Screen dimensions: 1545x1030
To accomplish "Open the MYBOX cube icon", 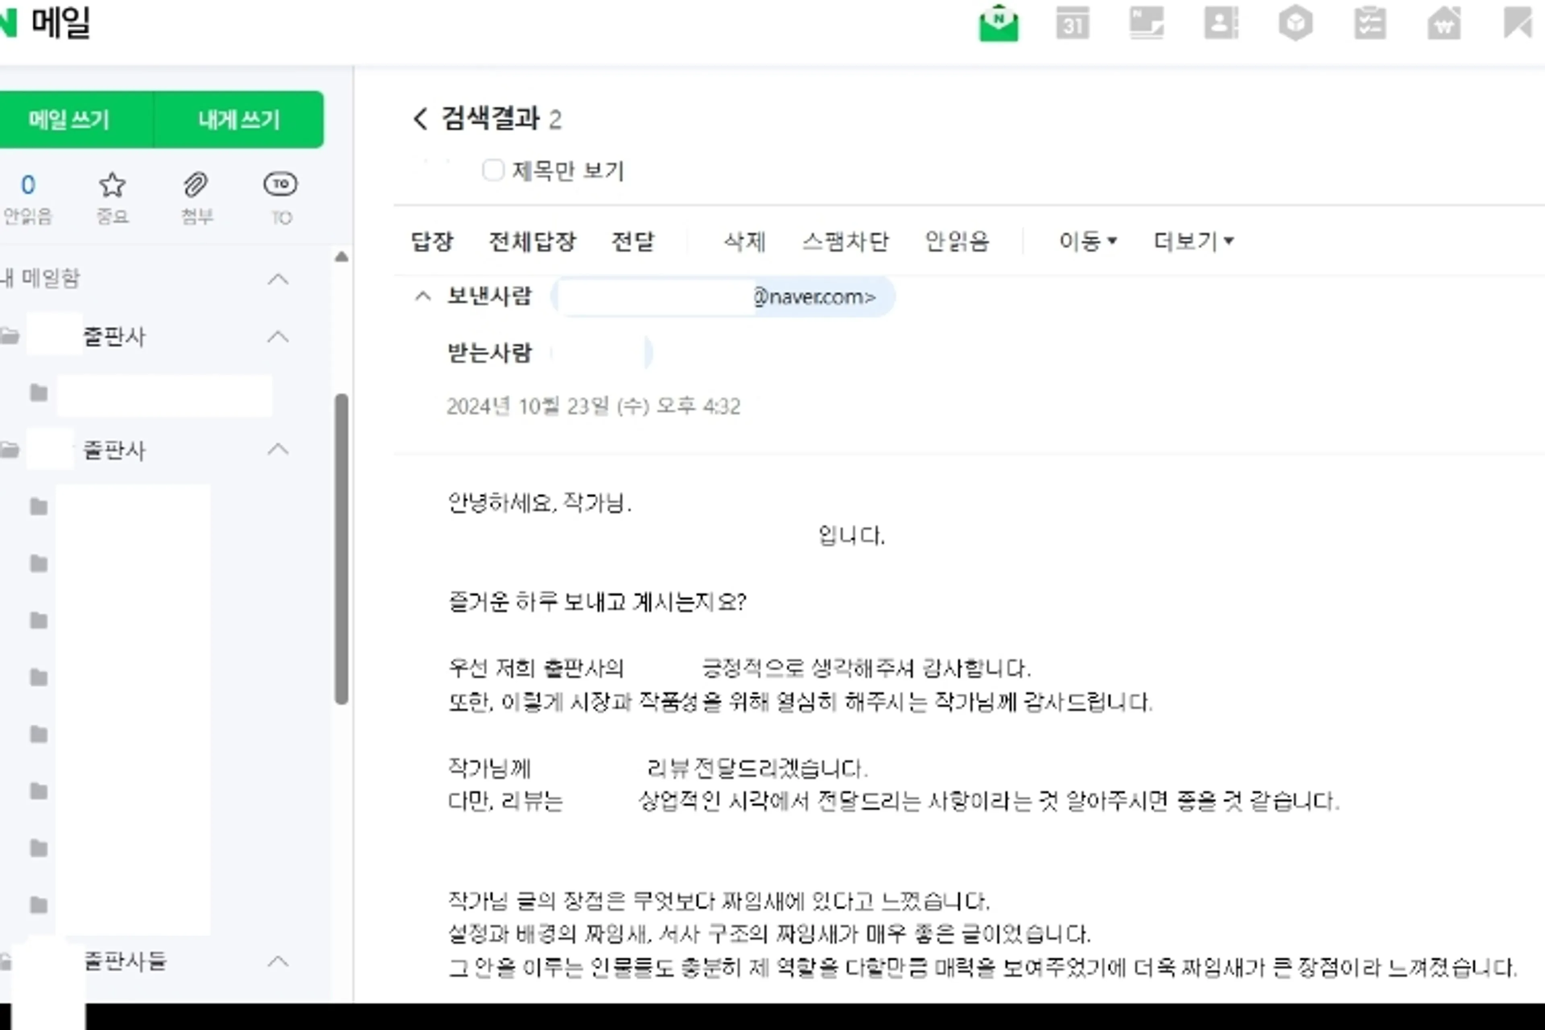I will point(1296,24).
